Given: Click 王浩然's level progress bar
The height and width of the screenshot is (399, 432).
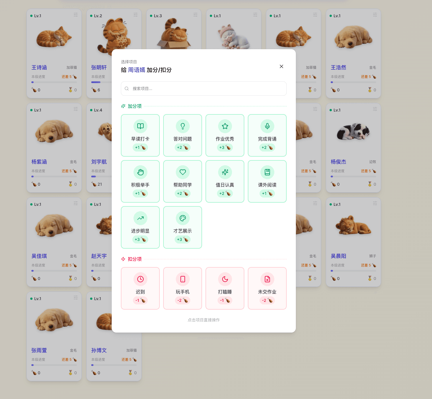Looking at the screenshot, I should 353,82.
